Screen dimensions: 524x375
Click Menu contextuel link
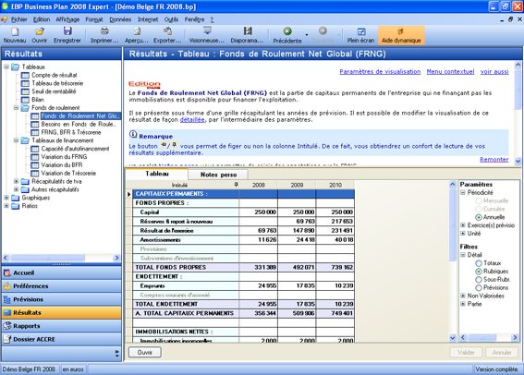click(450, 71)
